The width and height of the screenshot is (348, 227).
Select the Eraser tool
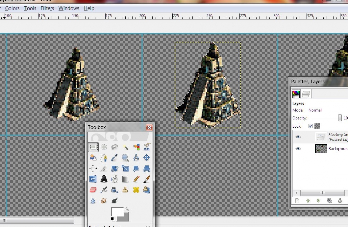(93, 190)
